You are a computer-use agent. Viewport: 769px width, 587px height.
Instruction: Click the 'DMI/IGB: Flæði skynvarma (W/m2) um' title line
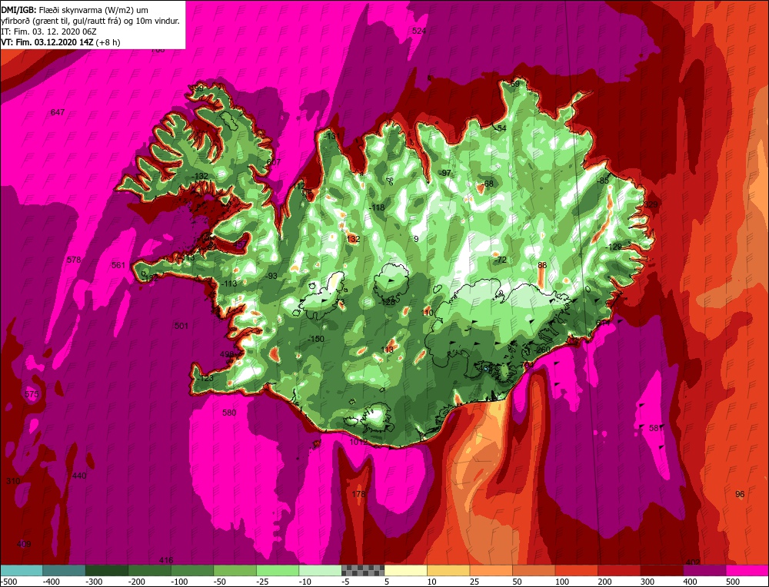[x=75, y=10]
